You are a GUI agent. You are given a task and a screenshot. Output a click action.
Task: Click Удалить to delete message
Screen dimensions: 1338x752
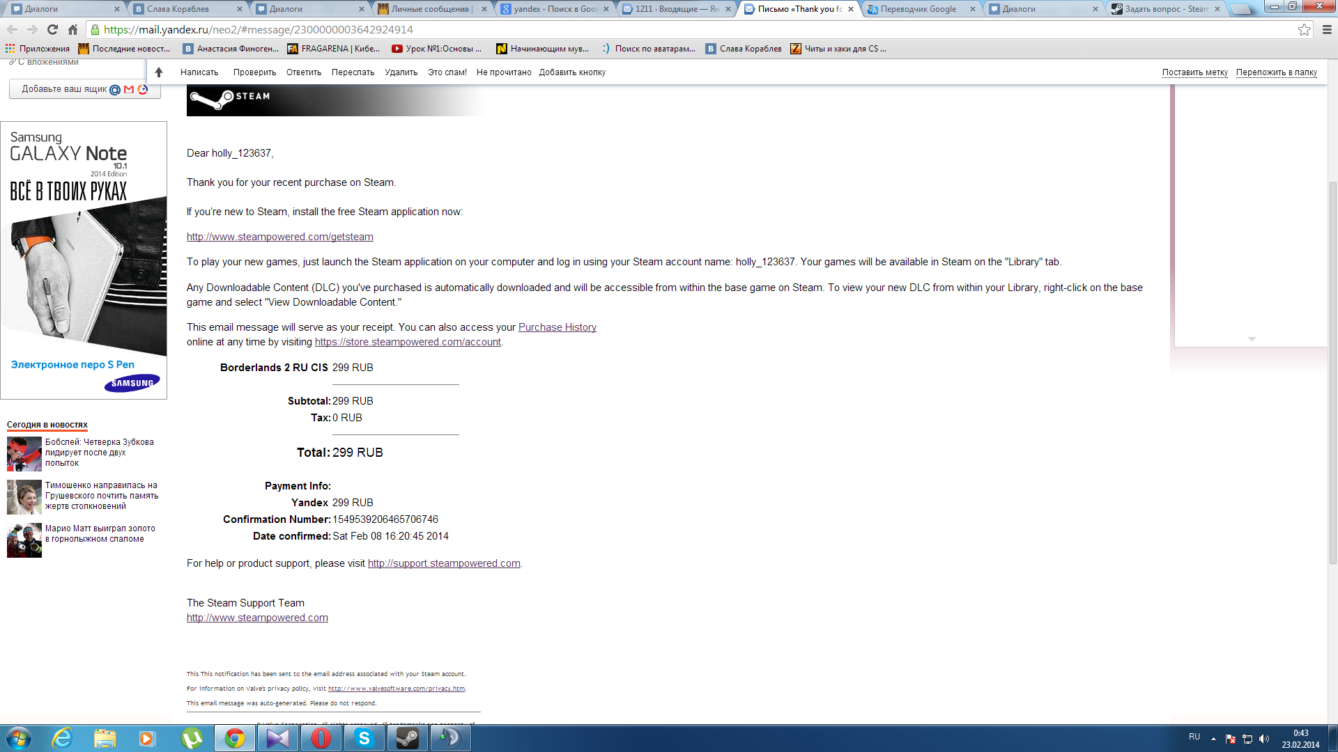(x=401, y=72)
